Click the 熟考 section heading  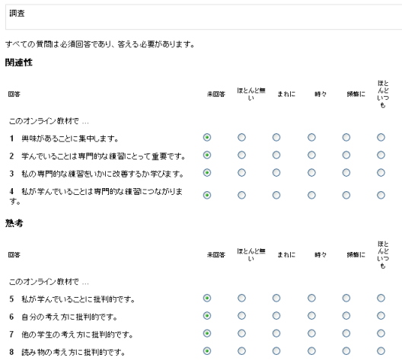14,223
